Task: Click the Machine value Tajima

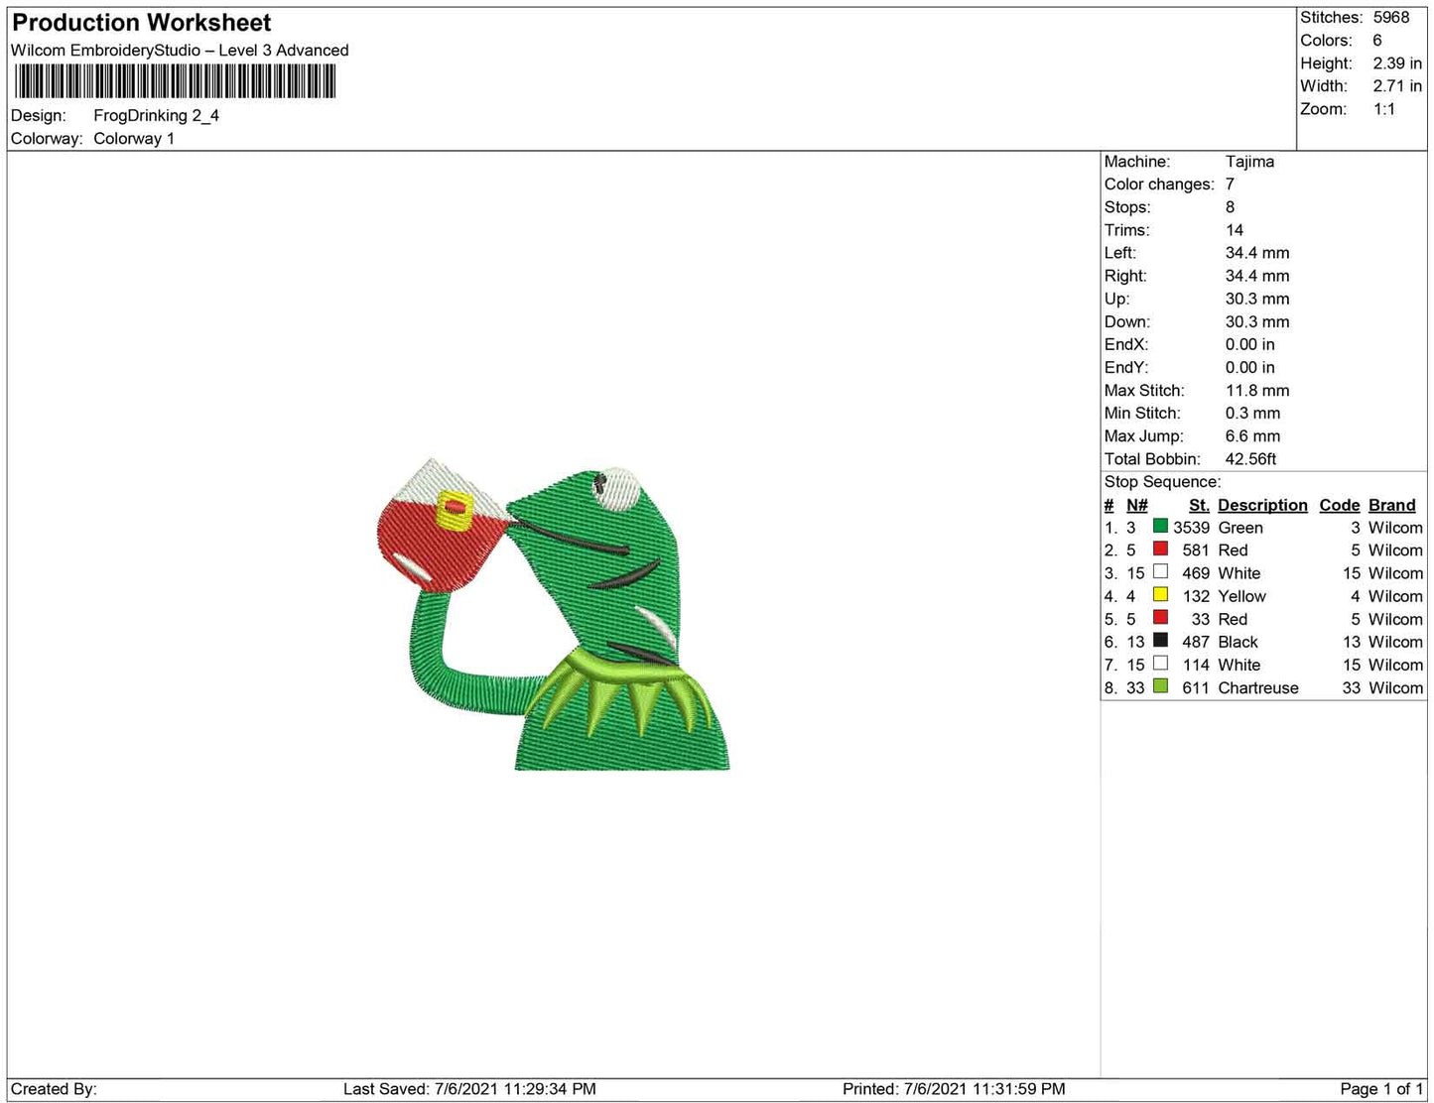Action: [x=1252, y=162]
